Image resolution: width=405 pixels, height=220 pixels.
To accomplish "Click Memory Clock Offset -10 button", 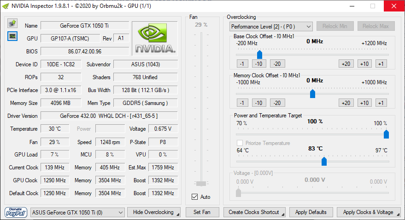I will click(259, 103).
